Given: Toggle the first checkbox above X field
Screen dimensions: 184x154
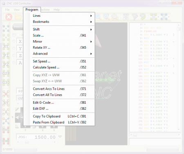Looking at the screenshot, I should pyautogui.click(x=14, y=35).
